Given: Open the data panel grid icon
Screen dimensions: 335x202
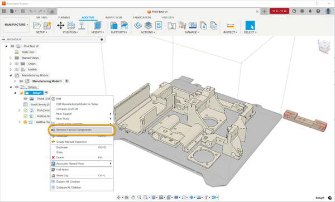Looking at the screenshot, I should coord(4,11).
